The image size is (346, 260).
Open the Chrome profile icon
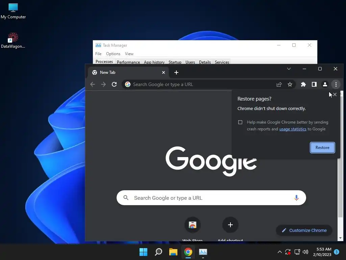pyautogui.click(x=325, y=84)
